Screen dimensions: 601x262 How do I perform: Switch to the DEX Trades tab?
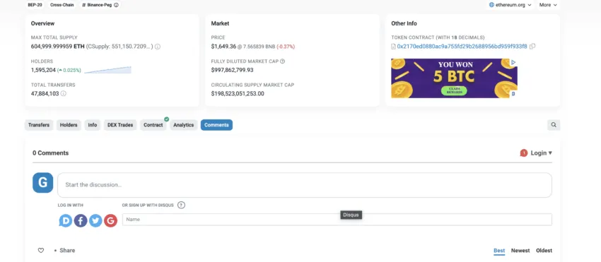[120, 125]
